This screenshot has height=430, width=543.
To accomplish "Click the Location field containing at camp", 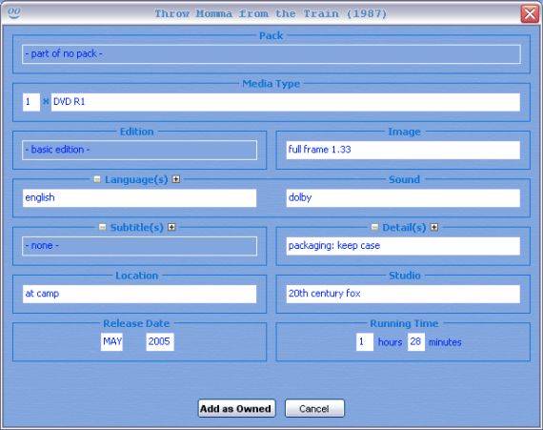I will click(x=139, y=294).
